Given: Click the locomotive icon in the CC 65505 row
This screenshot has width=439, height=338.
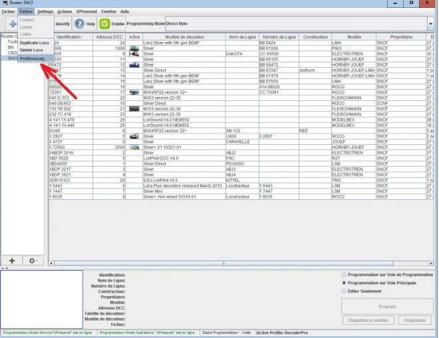Looking at the screenshot, I should pos(134,54).
